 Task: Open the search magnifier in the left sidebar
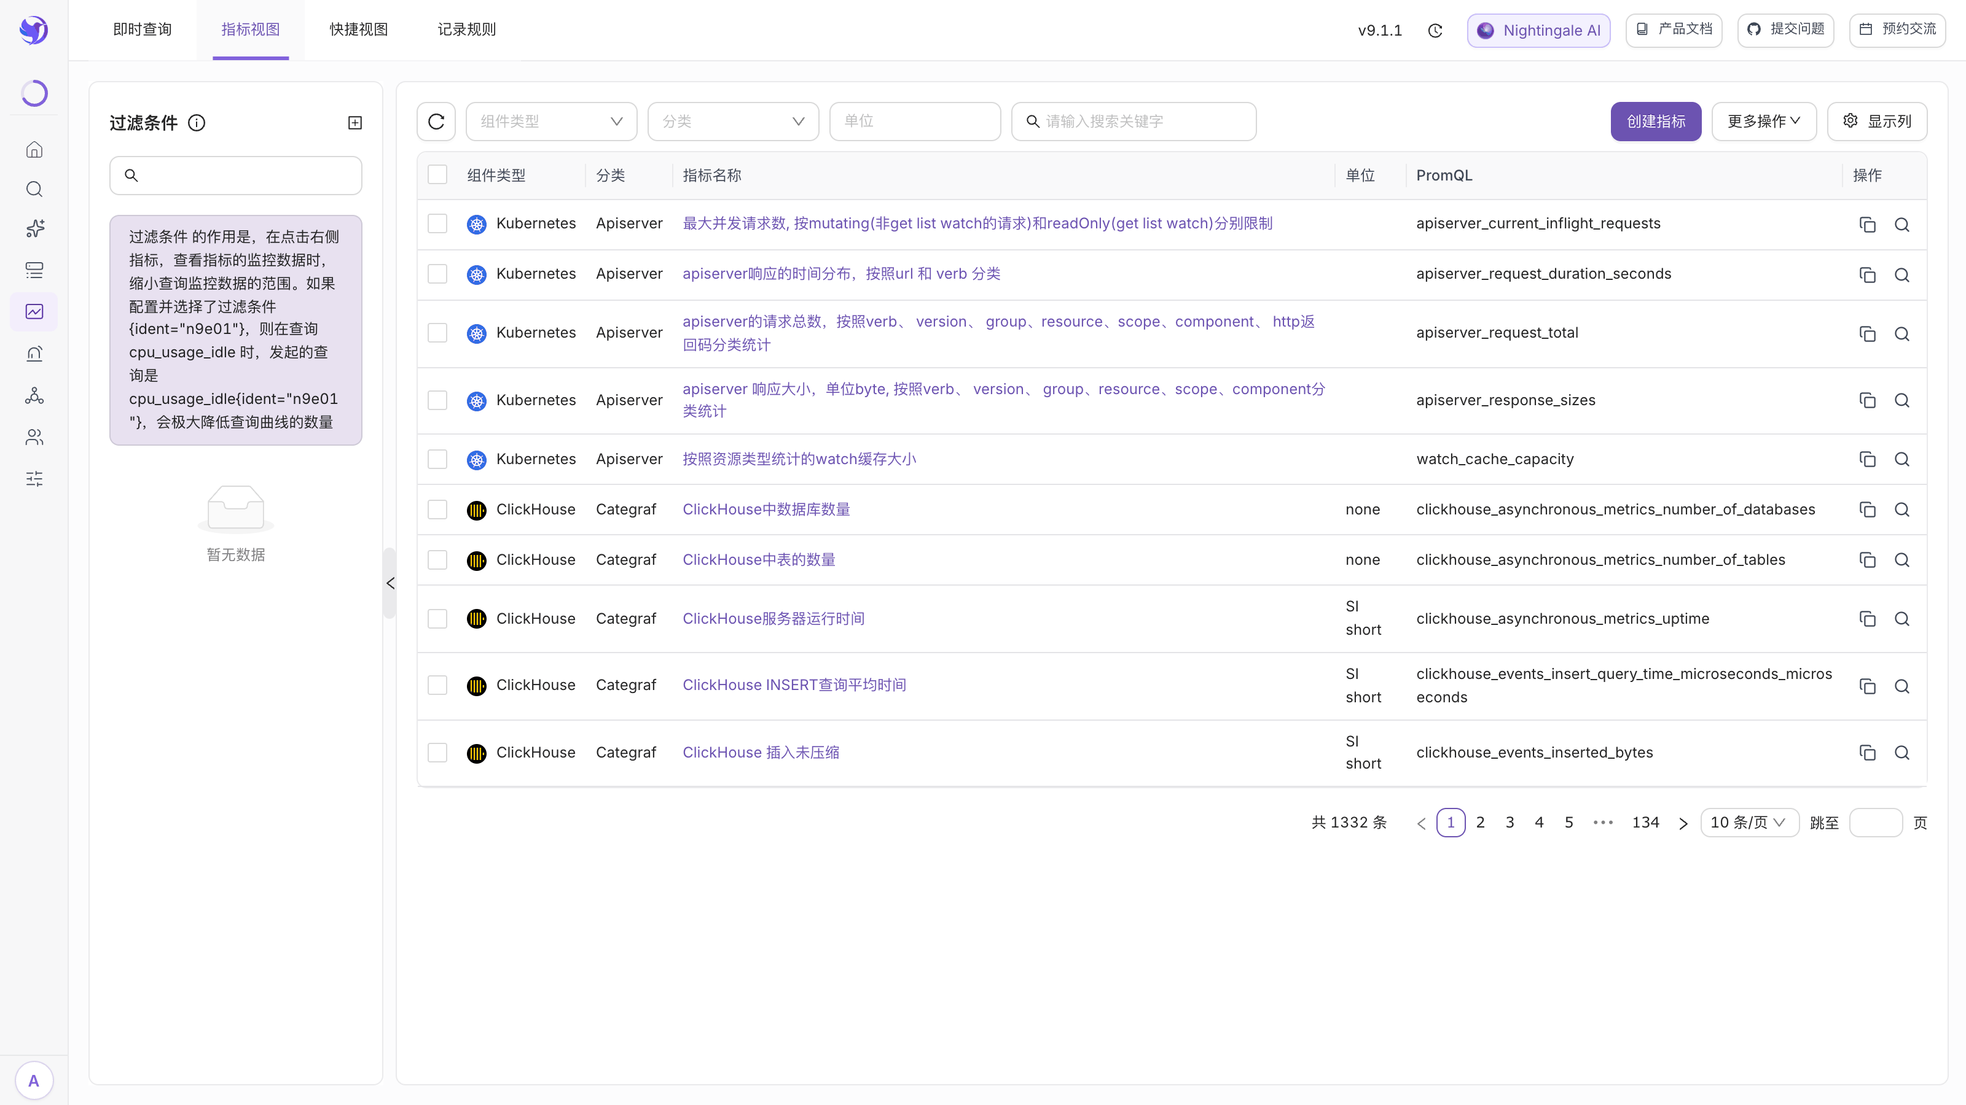[x=34, y=189]
